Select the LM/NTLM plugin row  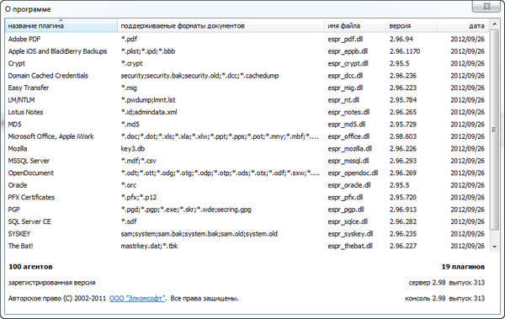247,100
